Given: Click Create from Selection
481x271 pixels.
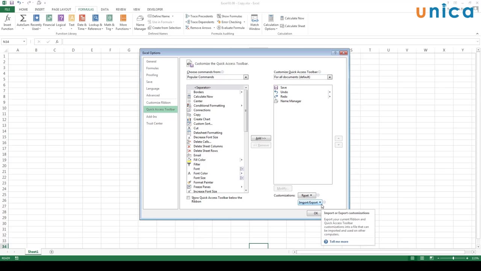Looking at the screenshot, I should [164, 28].
